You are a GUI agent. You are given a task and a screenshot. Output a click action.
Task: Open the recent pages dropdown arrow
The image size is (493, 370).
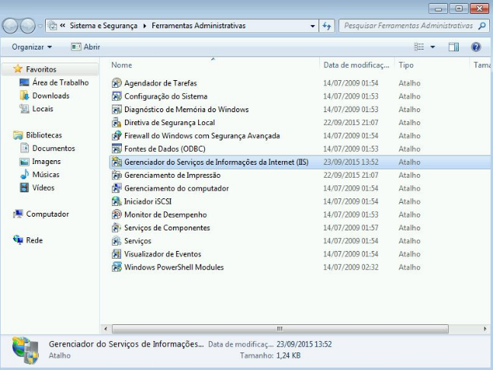click(40, 26)
